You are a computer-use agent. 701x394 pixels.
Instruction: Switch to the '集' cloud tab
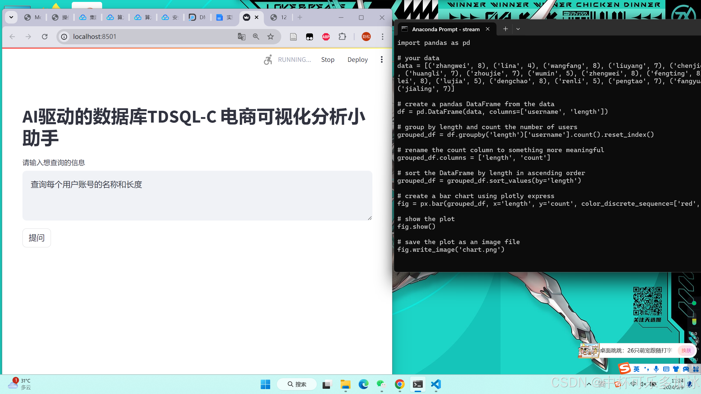88,18
